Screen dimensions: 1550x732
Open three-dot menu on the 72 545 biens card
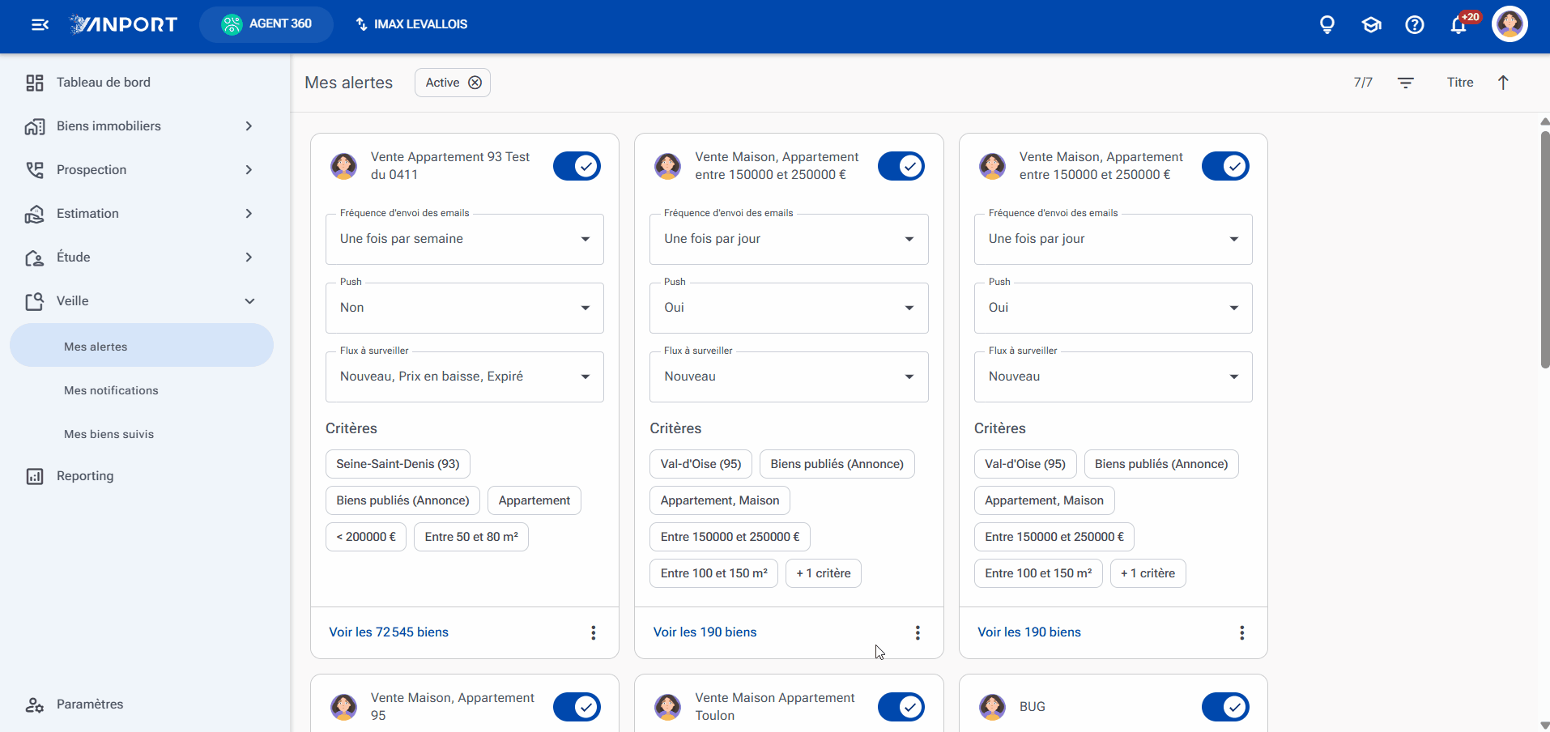[x=594, y=632]
